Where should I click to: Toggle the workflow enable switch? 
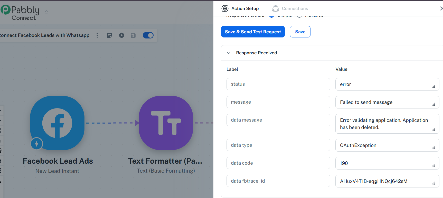tap(148, 35)
